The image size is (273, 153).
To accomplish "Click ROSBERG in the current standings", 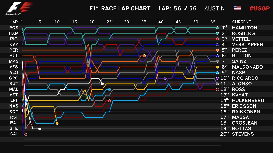I will pyautogui.click(x=243, y=33).
